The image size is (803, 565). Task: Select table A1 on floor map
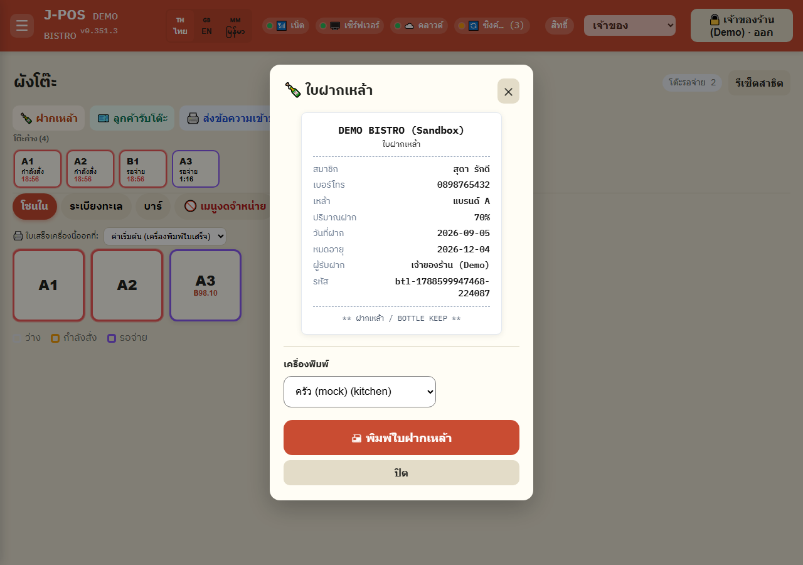(48, 285)
